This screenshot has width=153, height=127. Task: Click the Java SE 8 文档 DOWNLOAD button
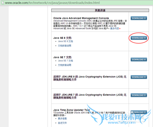coord(139,38)
